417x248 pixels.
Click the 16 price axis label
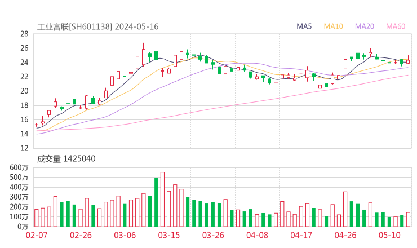24,119
